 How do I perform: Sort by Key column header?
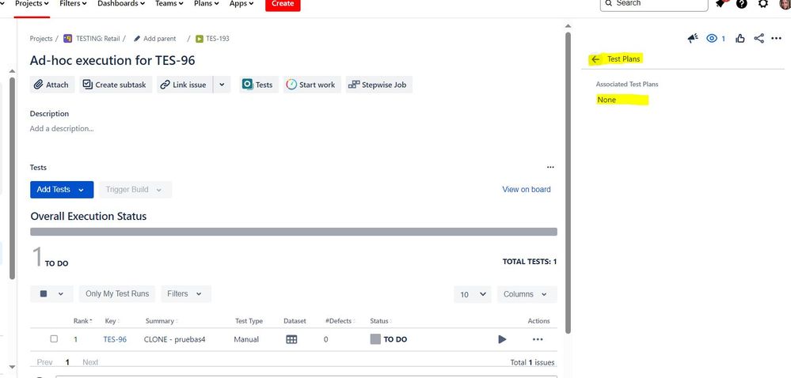(x=112, y=321)
